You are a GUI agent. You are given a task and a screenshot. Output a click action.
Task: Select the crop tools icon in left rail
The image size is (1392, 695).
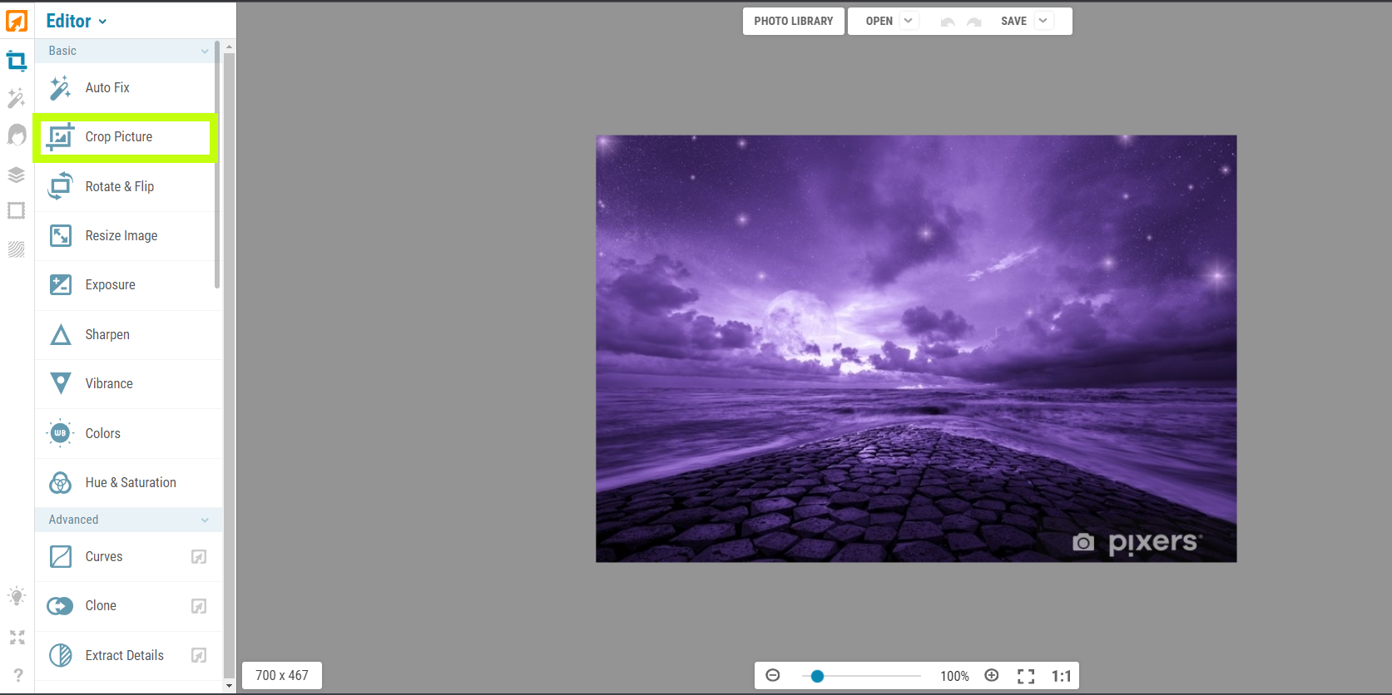pos(17,61)
